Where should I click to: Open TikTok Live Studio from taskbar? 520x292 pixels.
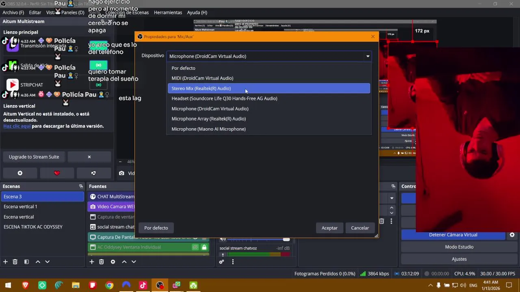pos(143,286)
